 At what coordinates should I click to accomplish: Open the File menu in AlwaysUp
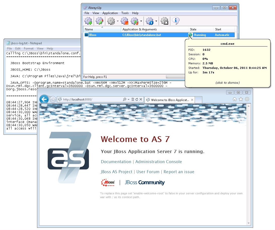[87, 13]
